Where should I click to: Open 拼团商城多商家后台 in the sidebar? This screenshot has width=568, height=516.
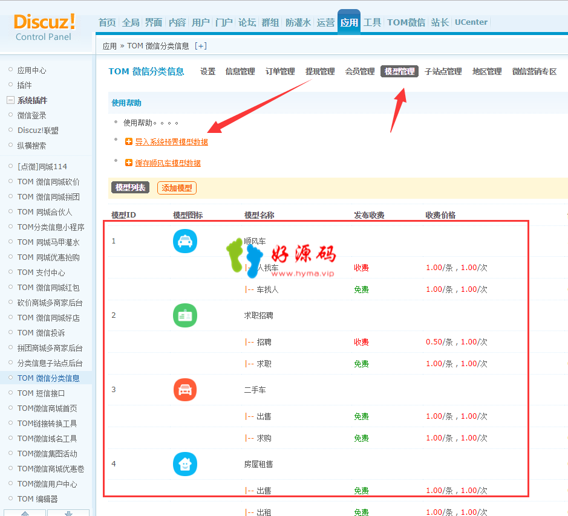coord(50,348)
